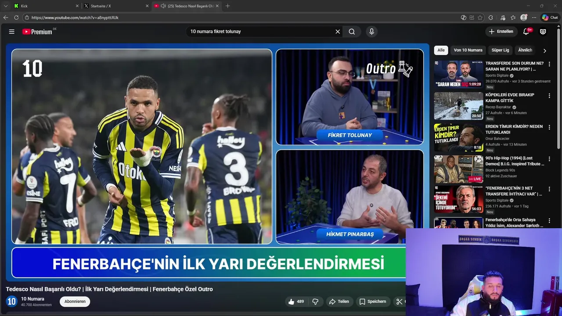Screen dimensions: 562x316
Task: Open a new browser tab
Action: coord(227,6)
